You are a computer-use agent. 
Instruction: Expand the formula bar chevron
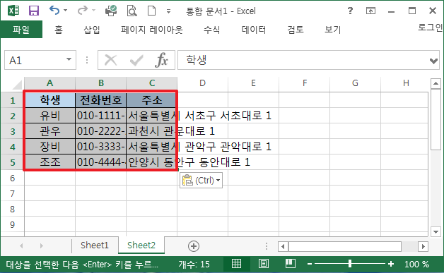pyautogui.click(x=433, y=61)
